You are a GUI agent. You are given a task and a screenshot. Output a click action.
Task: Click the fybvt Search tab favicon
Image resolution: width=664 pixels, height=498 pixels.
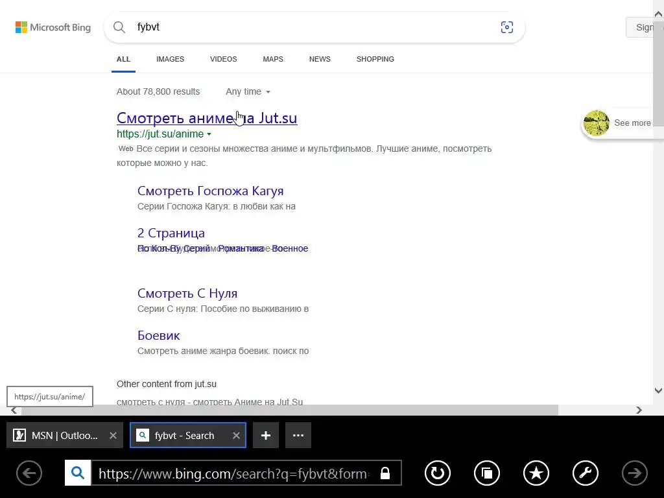[x=143, y=435]
